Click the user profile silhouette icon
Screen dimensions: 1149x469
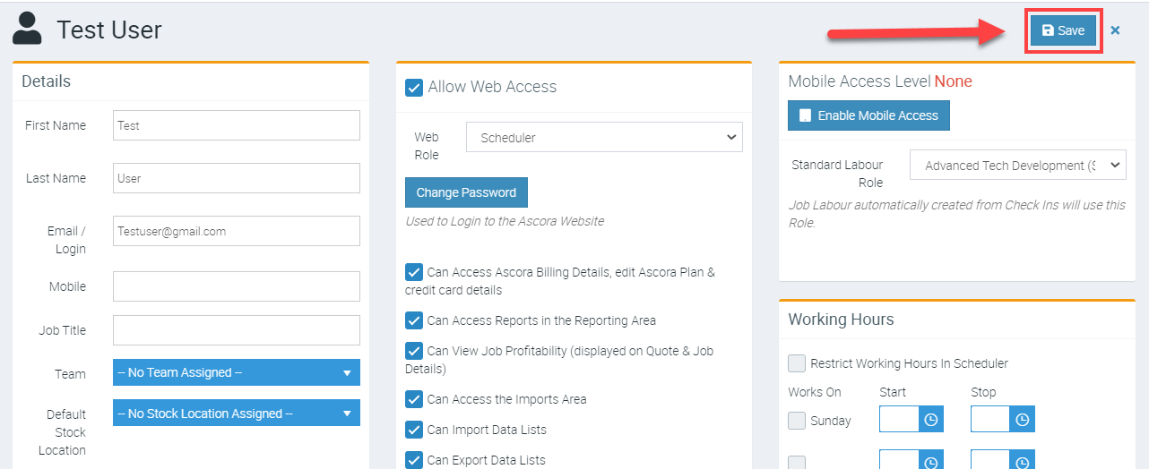click(x=27, y=30)
